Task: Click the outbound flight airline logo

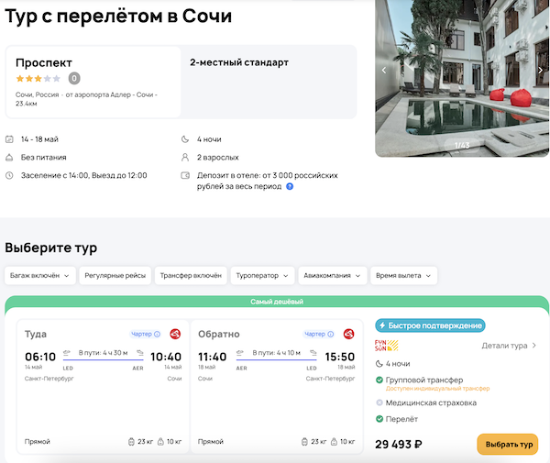Action: [175, 334]
